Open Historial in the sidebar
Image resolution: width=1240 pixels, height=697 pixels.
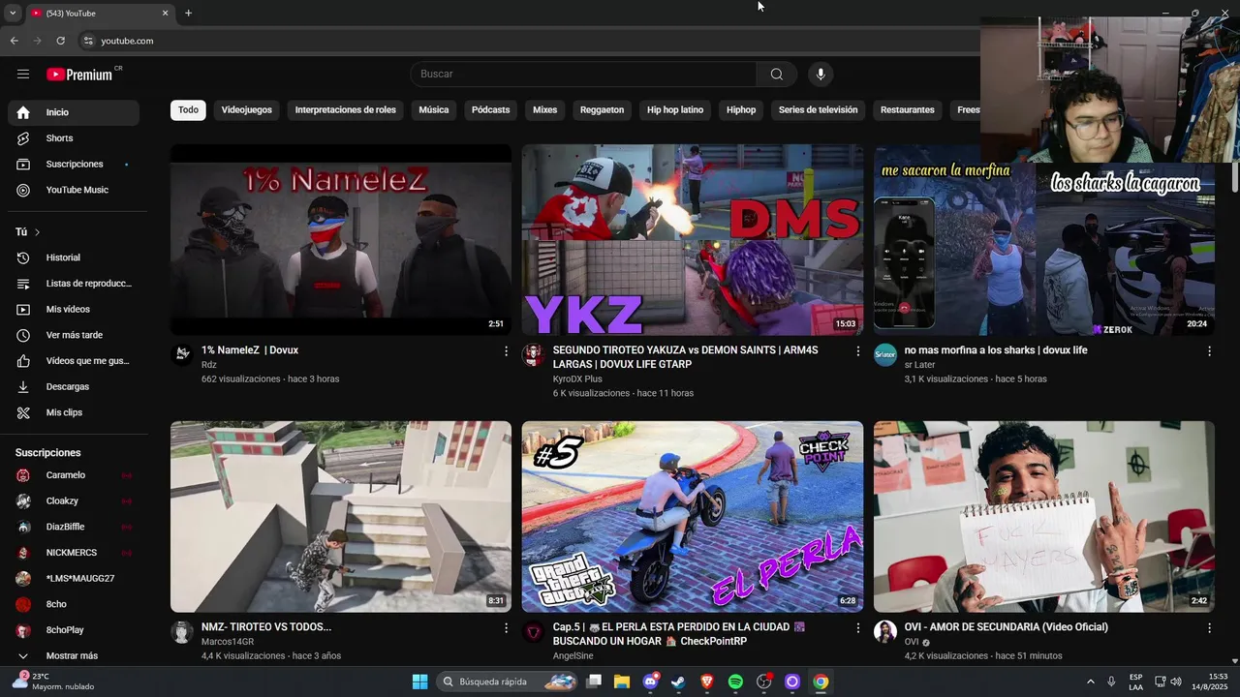pos(74,258)
